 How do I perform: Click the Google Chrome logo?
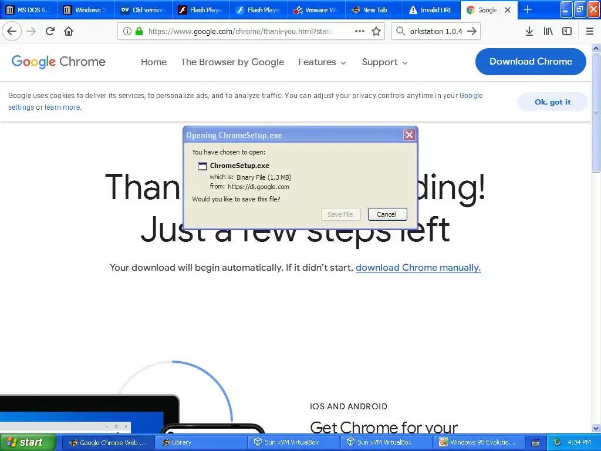pyautogui.click(x=58, y=61)
